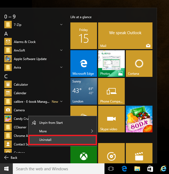Screen dimensions: 169x174
Task: Open the Calculator app icon
Action: (x=8, y=84)
